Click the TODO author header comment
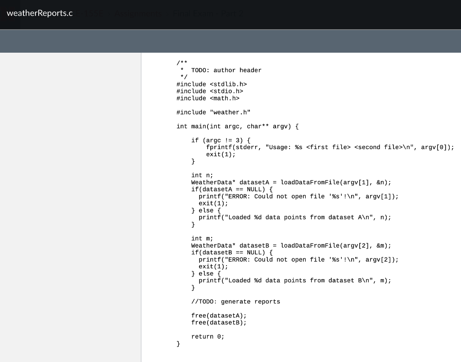This screenshot has width=461, height=362. [221, 70]
